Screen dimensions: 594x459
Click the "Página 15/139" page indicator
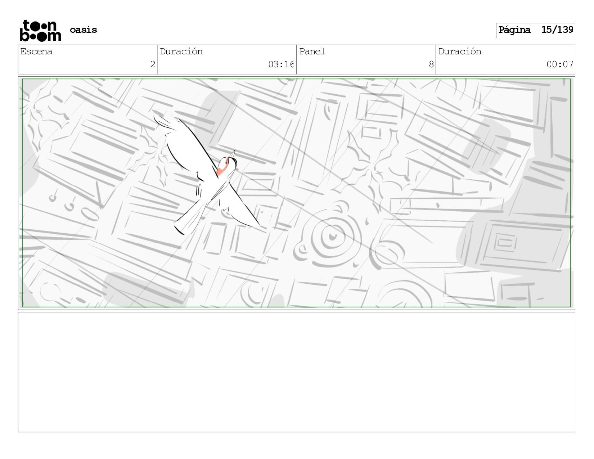coord(535,30)
